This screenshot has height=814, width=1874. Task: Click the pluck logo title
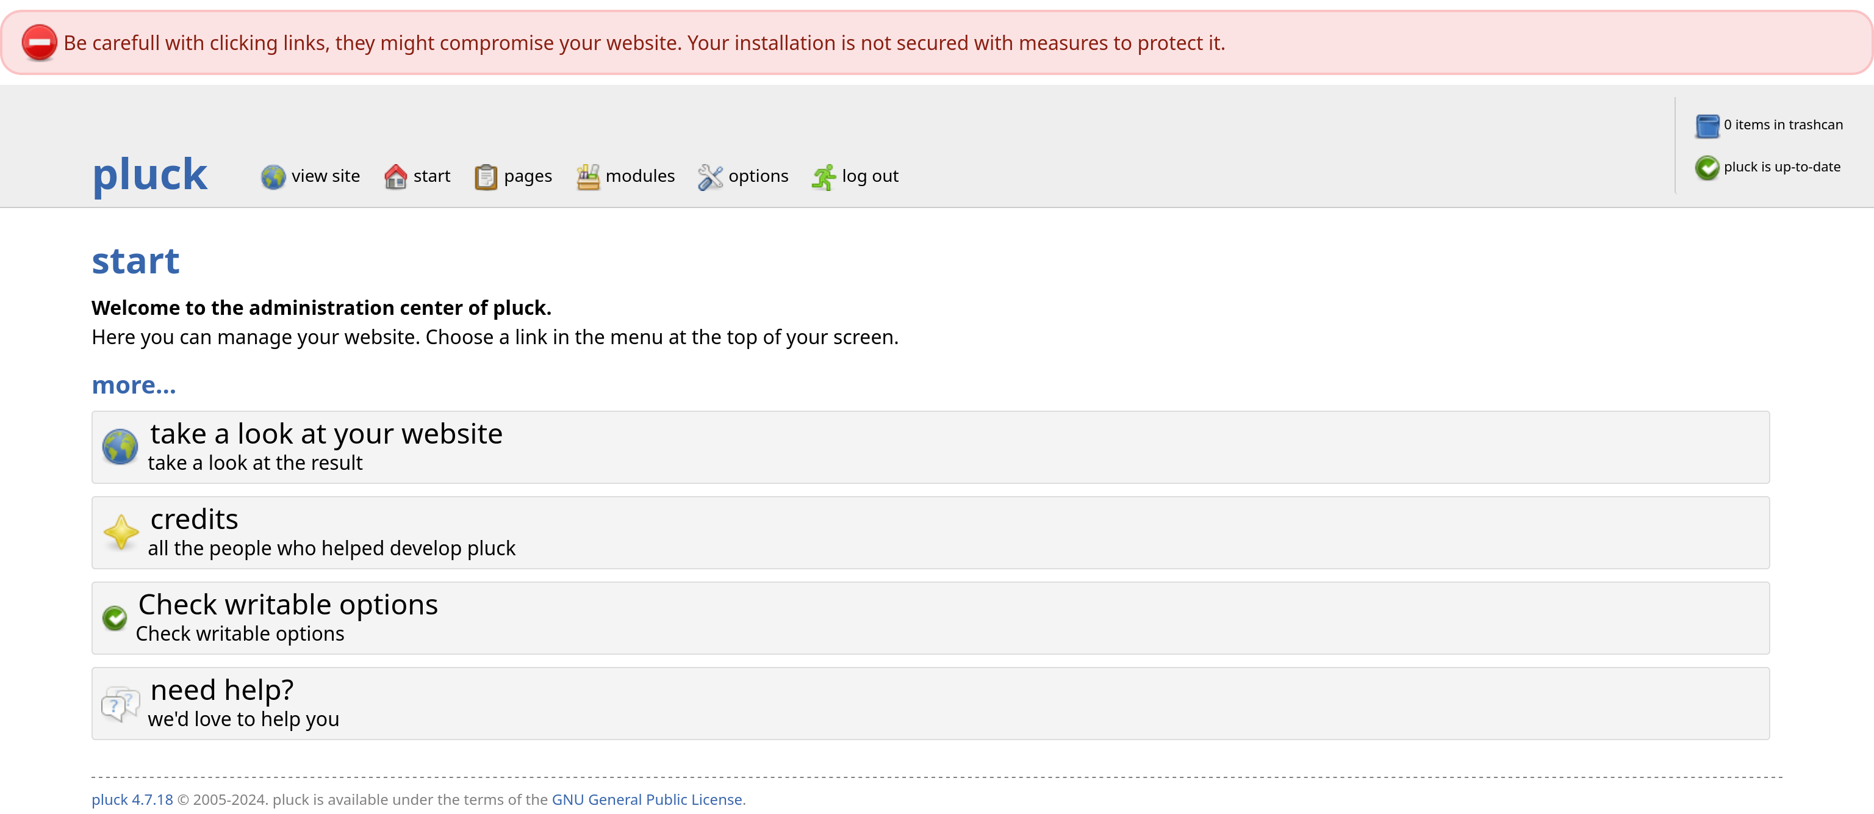(150, 175)
